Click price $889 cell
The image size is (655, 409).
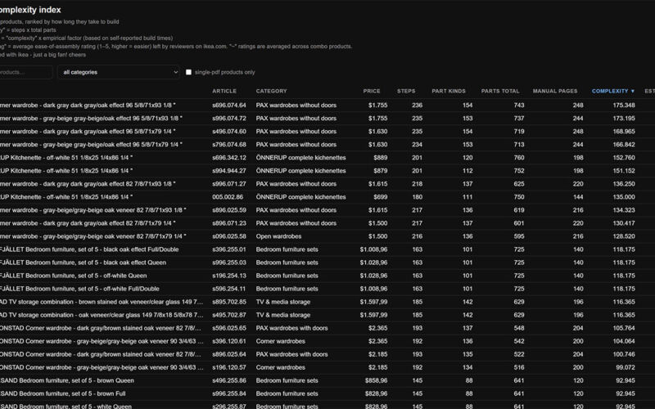pos(381,158)
